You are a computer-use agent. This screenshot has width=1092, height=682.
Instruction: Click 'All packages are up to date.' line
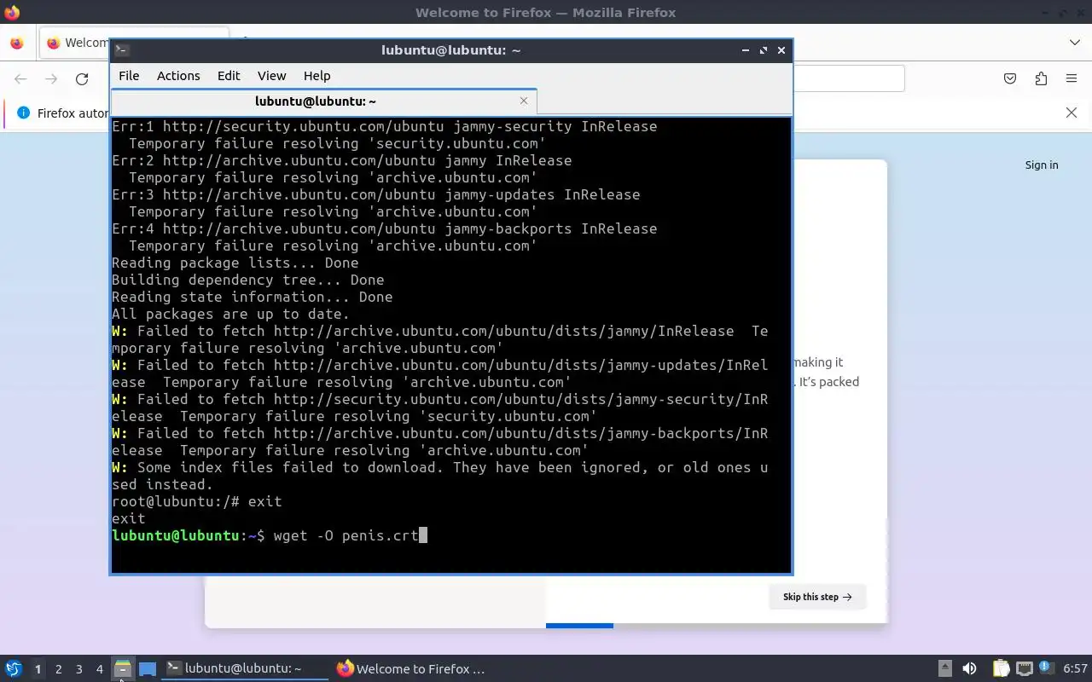[230, 314]
